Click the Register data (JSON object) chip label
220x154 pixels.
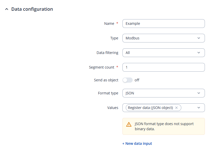[x=150, y=108]
